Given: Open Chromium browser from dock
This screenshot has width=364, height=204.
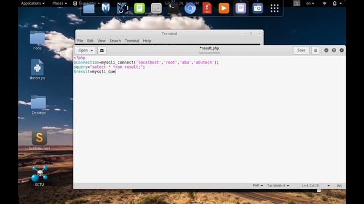Looking at the screenshot, I should pyautogui.click(x=190, y=8).
